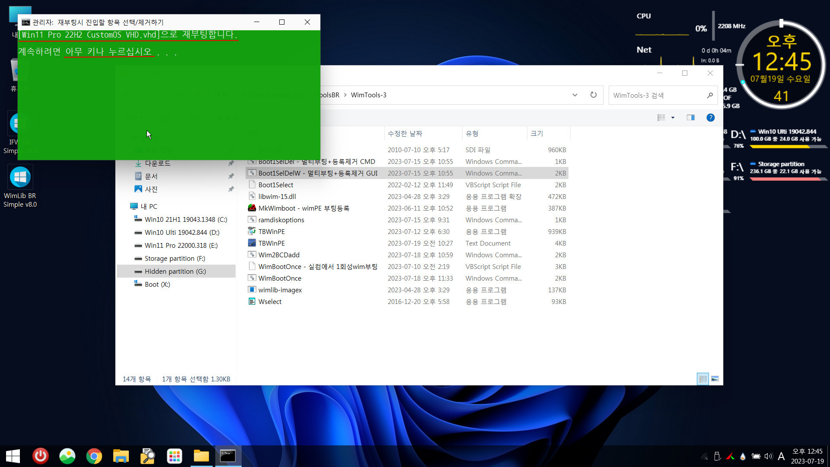Open WimLib BR Simple v8.0 desktop icon

point(20,187)
